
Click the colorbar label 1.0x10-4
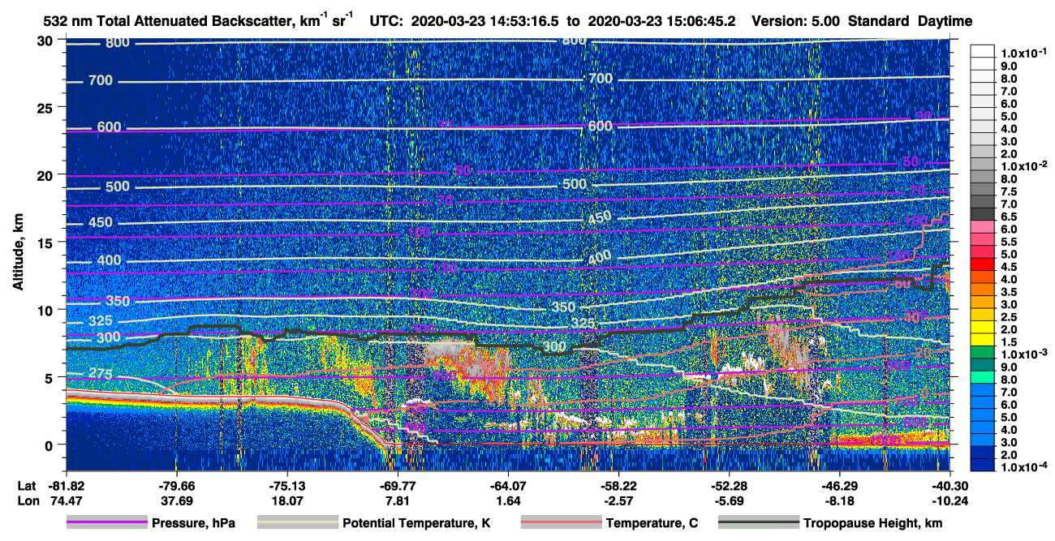point(1023,468)
